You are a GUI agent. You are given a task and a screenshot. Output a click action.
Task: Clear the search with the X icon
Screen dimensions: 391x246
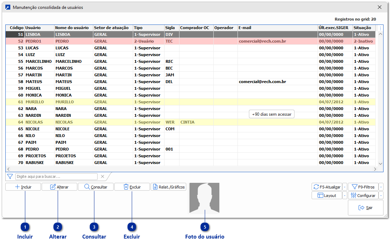coord(103,176)
